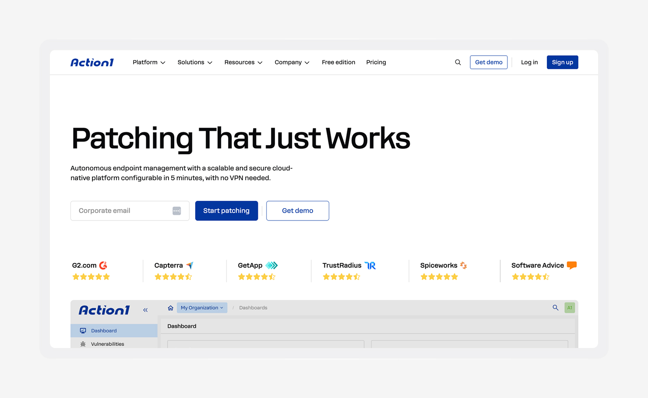The width and height of the screenshot is (648, 398).
Task: Expand the Platform menu
Action: pyautogui.click(x=149, y=62)
